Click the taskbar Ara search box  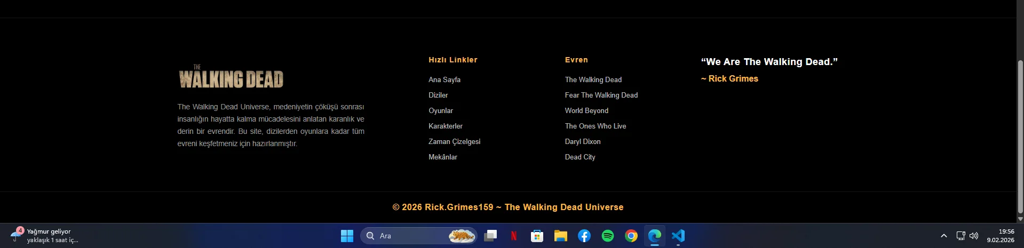pos(411,236)
